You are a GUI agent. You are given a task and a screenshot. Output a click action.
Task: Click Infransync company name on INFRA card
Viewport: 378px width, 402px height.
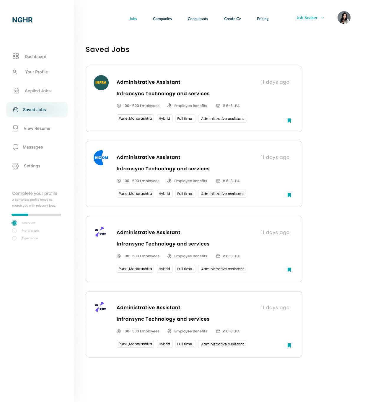point(163,93)
